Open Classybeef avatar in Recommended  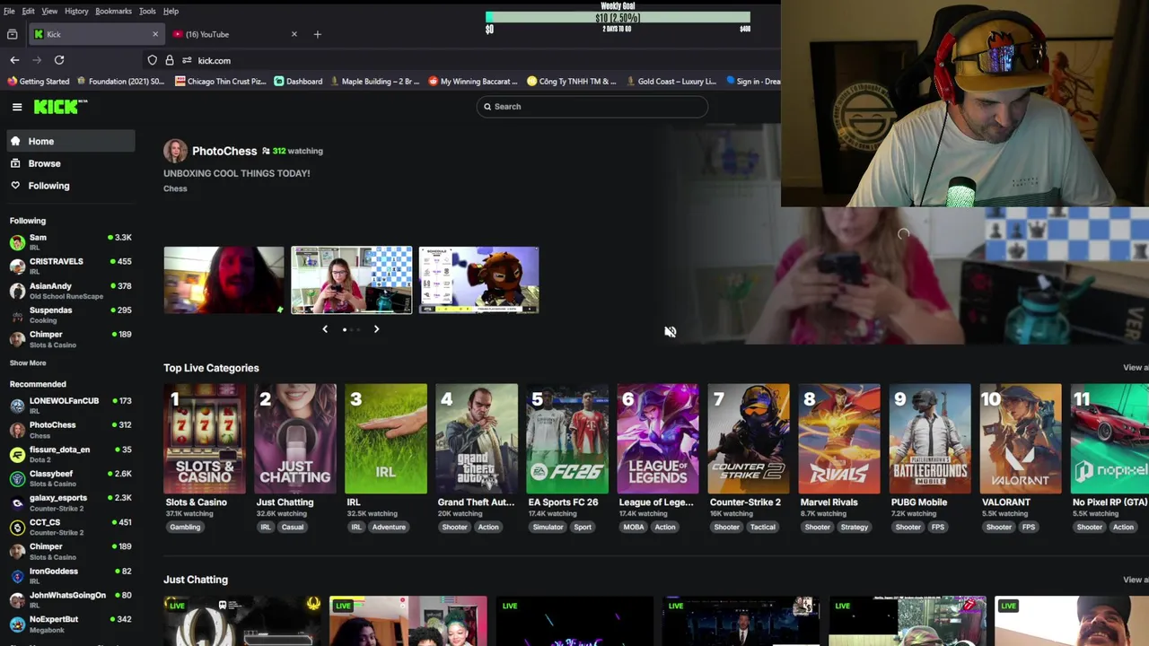(x=17, y=478)
